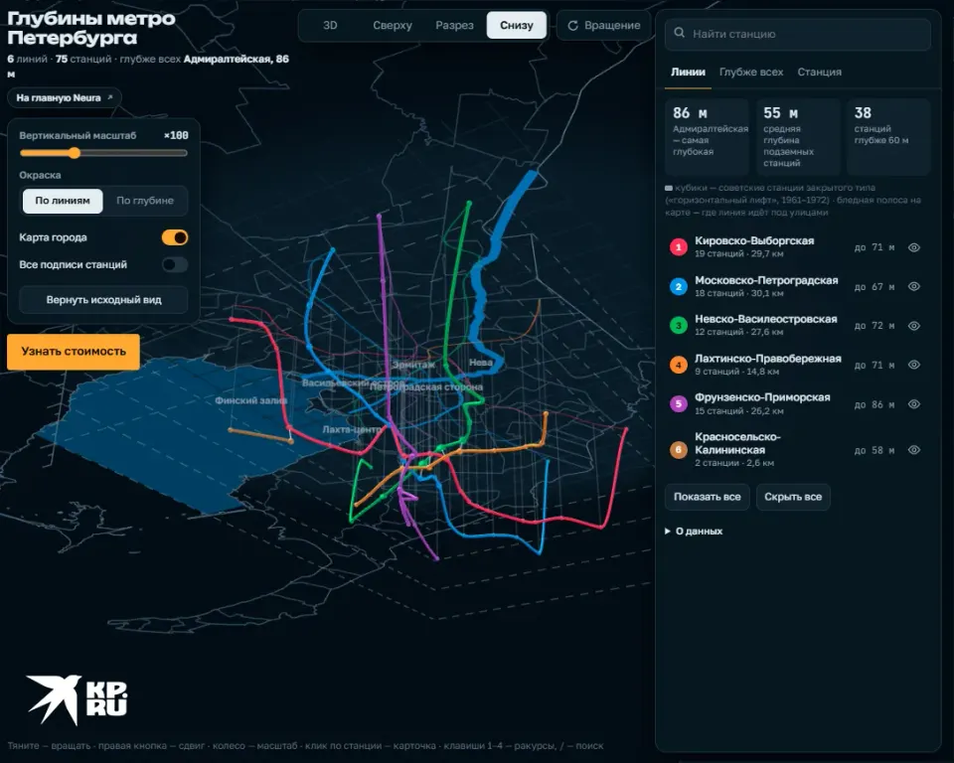
Task: Turn off the Карта города switch
Action: click(175, 237)
